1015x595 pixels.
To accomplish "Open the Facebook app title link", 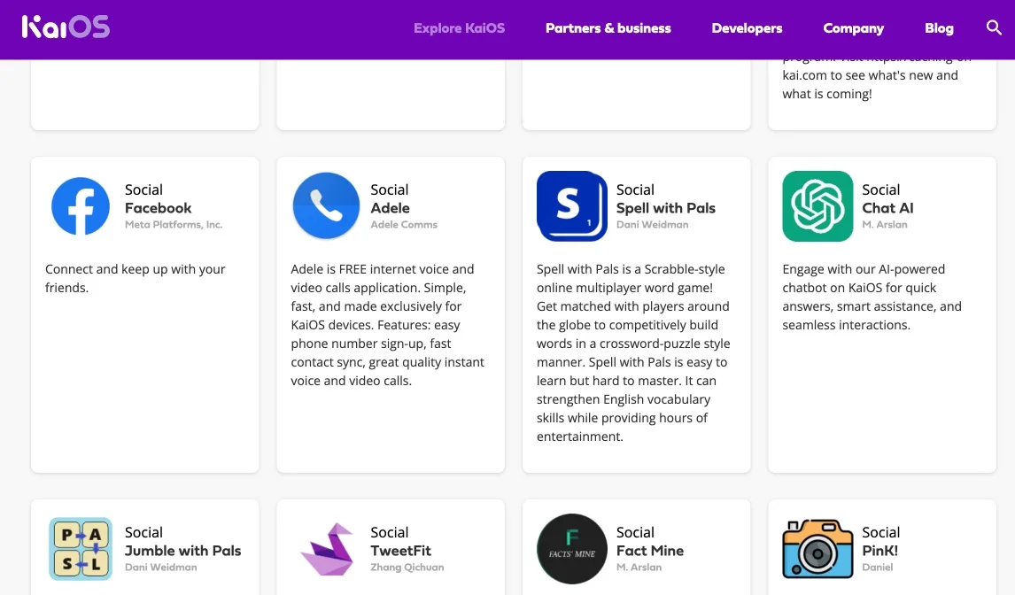I will pyautogui.click(x=159, y=208).
